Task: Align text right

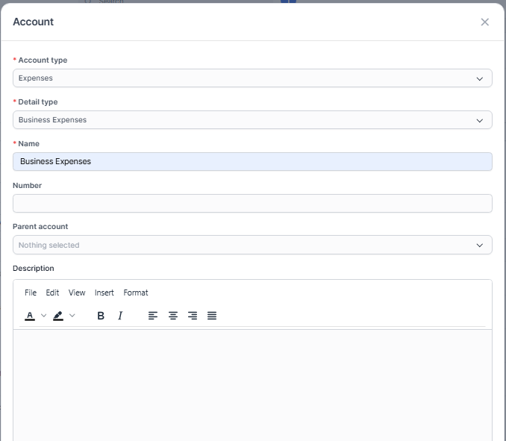Action: (193, 316)
